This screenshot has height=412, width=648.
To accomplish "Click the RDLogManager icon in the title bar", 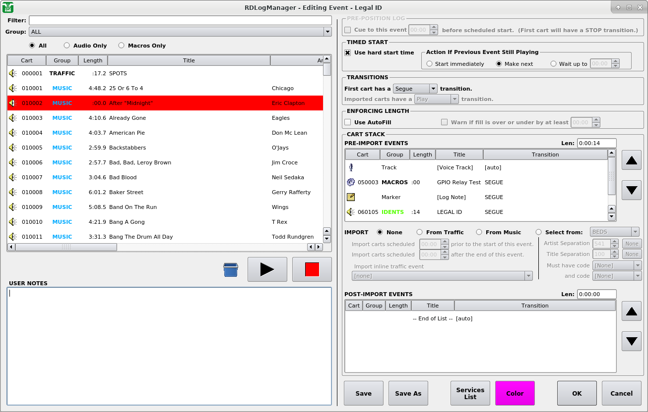I will click(x=7, y=7).
